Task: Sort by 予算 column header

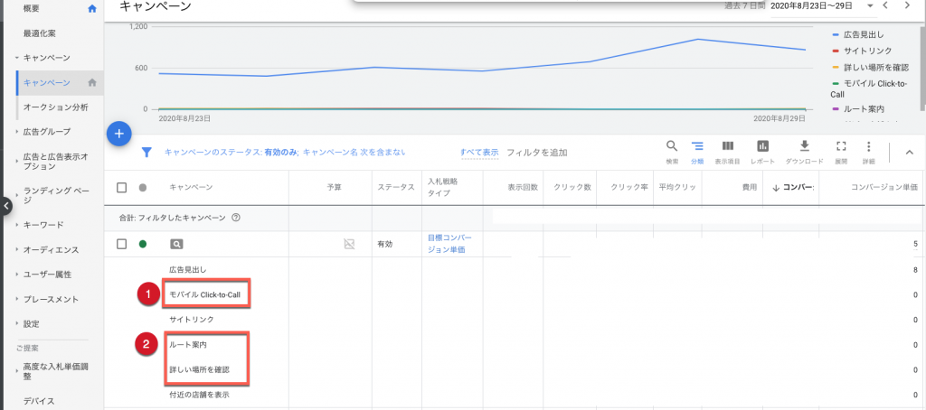Action: tap(335, 188)
